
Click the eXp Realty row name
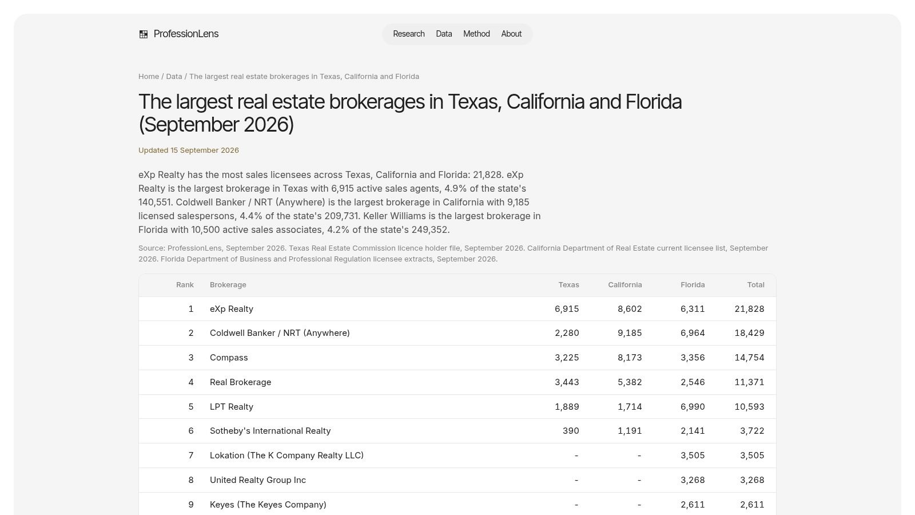pos(232,309)
